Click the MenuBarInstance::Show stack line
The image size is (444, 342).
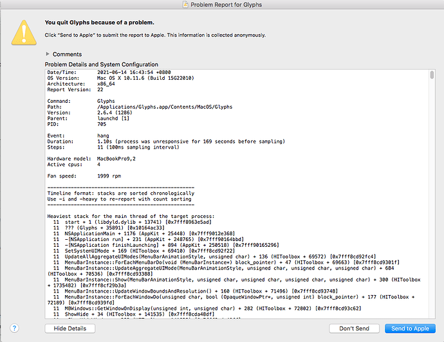coord(234,283)
